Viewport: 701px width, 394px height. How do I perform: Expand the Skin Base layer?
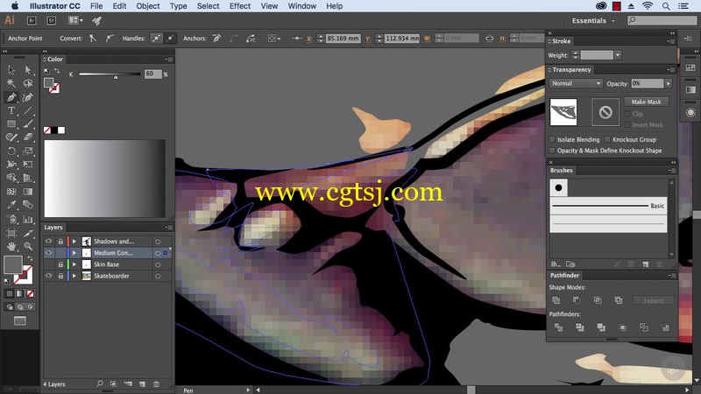coord(74,264)
